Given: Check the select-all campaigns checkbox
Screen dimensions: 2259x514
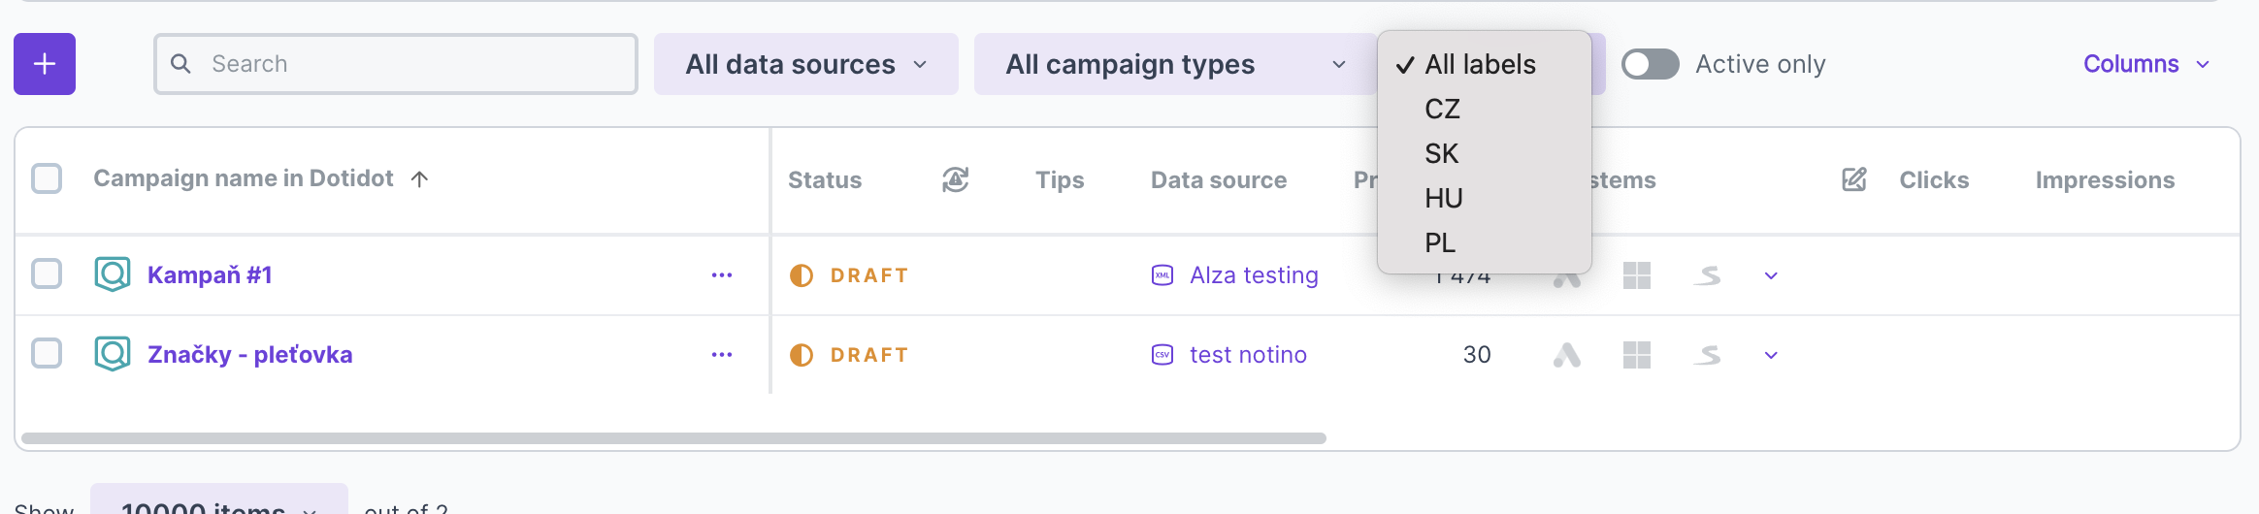Looking at the screenshot, I should pos(47,178).
